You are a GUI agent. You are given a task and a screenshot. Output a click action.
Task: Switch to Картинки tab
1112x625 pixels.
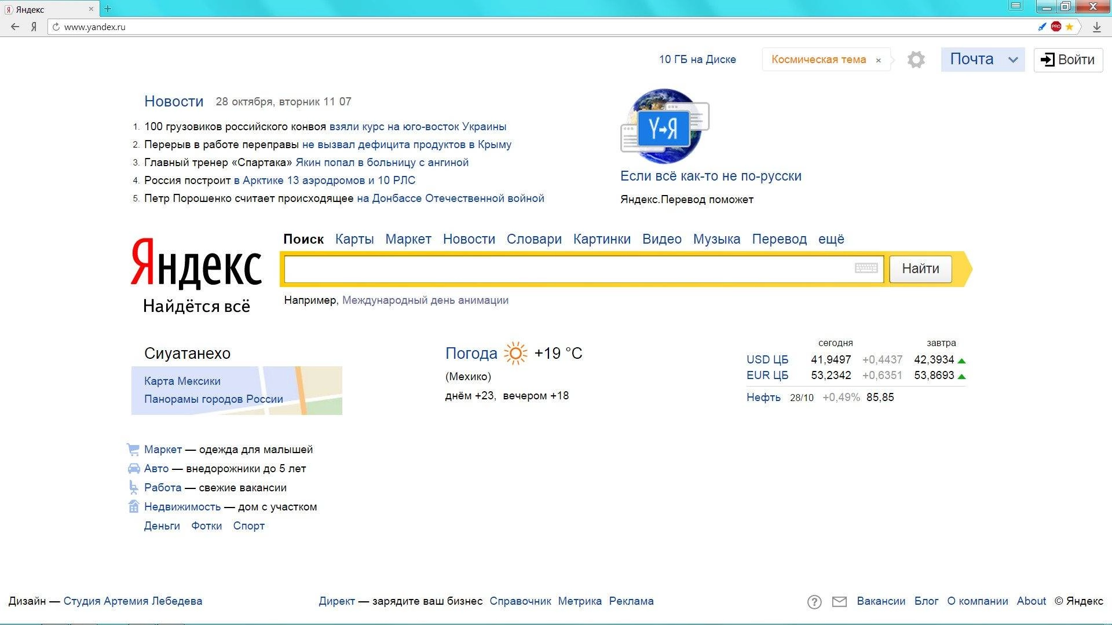point(602,239)
